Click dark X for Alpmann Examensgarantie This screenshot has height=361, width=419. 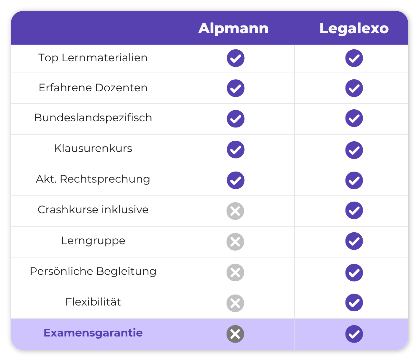[x=235, y=334]
